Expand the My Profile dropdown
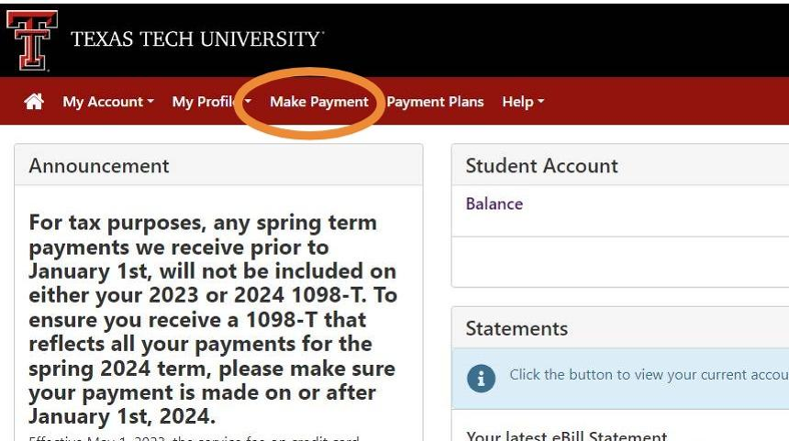The height and width of the screenshot is (441, 789). pos(206,102)
